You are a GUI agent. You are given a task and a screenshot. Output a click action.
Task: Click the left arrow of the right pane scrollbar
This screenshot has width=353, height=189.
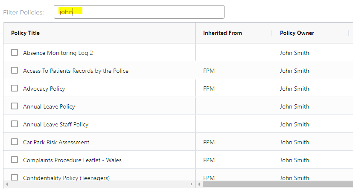coord(199,184)
